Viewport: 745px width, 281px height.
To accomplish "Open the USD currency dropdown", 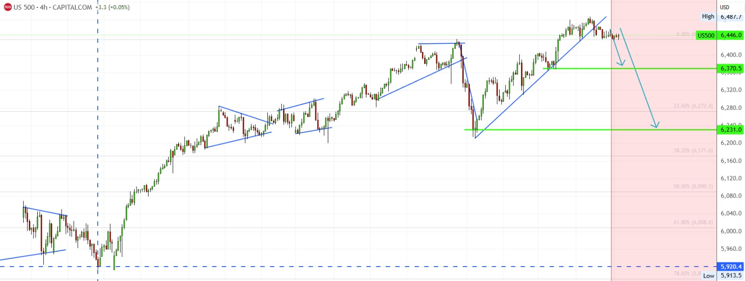I will coord(725,7).
